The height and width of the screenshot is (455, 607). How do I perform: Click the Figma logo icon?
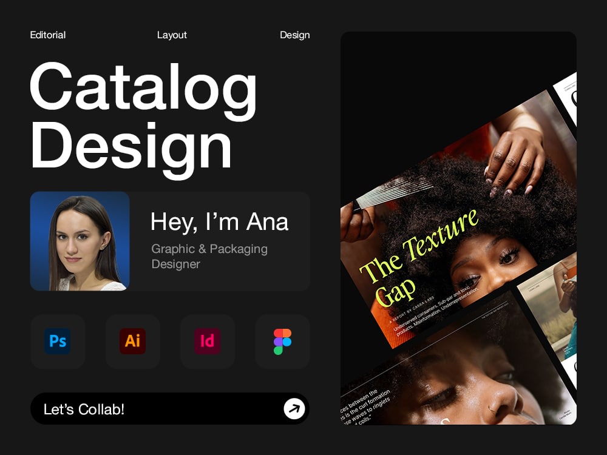(283, 342)
